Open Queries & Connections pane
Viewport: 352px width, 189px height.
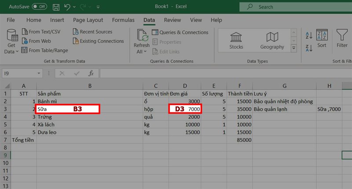[x=180, y=32]
